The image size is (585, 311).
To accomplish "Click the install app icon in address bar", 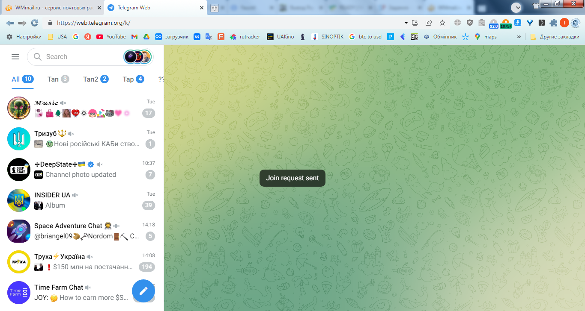I will (415, 23).
